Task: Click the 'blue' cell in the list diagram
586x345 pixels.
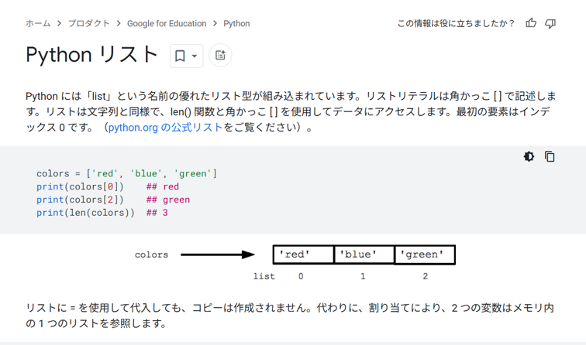Action: coord(364,254)
